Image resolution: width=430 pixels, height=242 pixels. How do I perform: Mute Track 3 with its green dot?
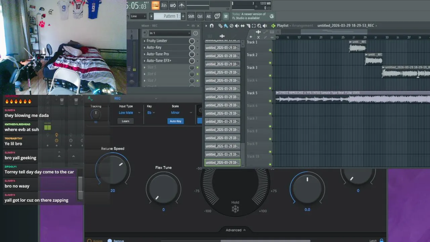(x=270, y=76)
